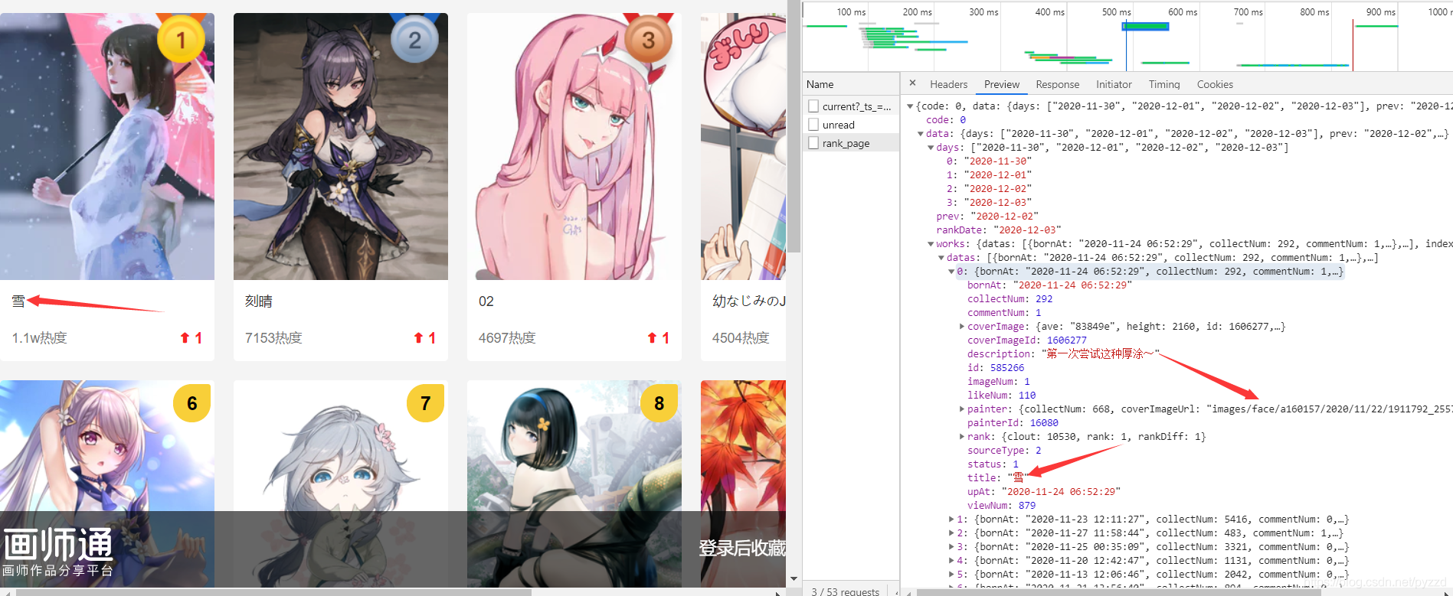The height and width of the screenshot is (596, 1453).
Task: Select the unread network request
Action: [851, 125]
